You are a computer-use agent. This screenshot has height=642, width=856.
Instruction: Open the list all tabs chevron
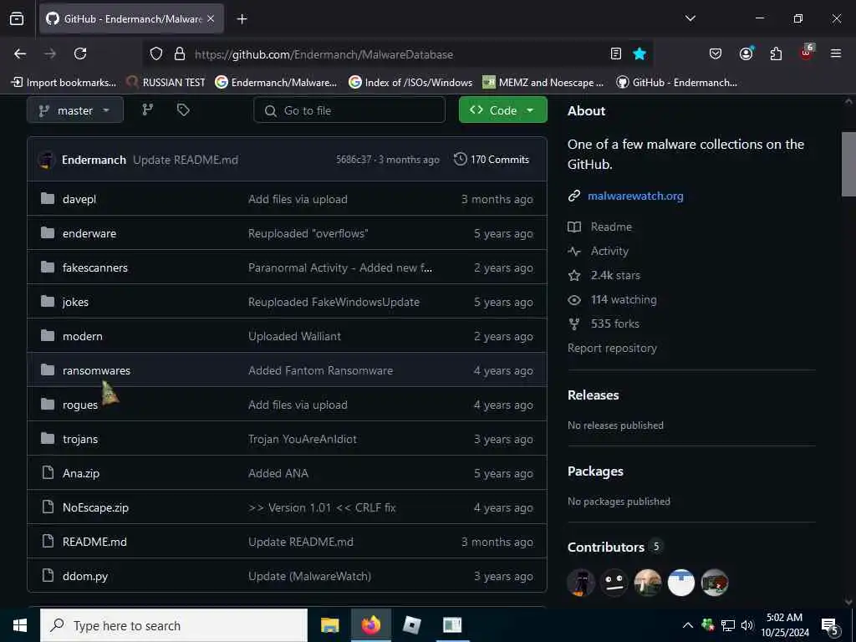tap(690, 18)
